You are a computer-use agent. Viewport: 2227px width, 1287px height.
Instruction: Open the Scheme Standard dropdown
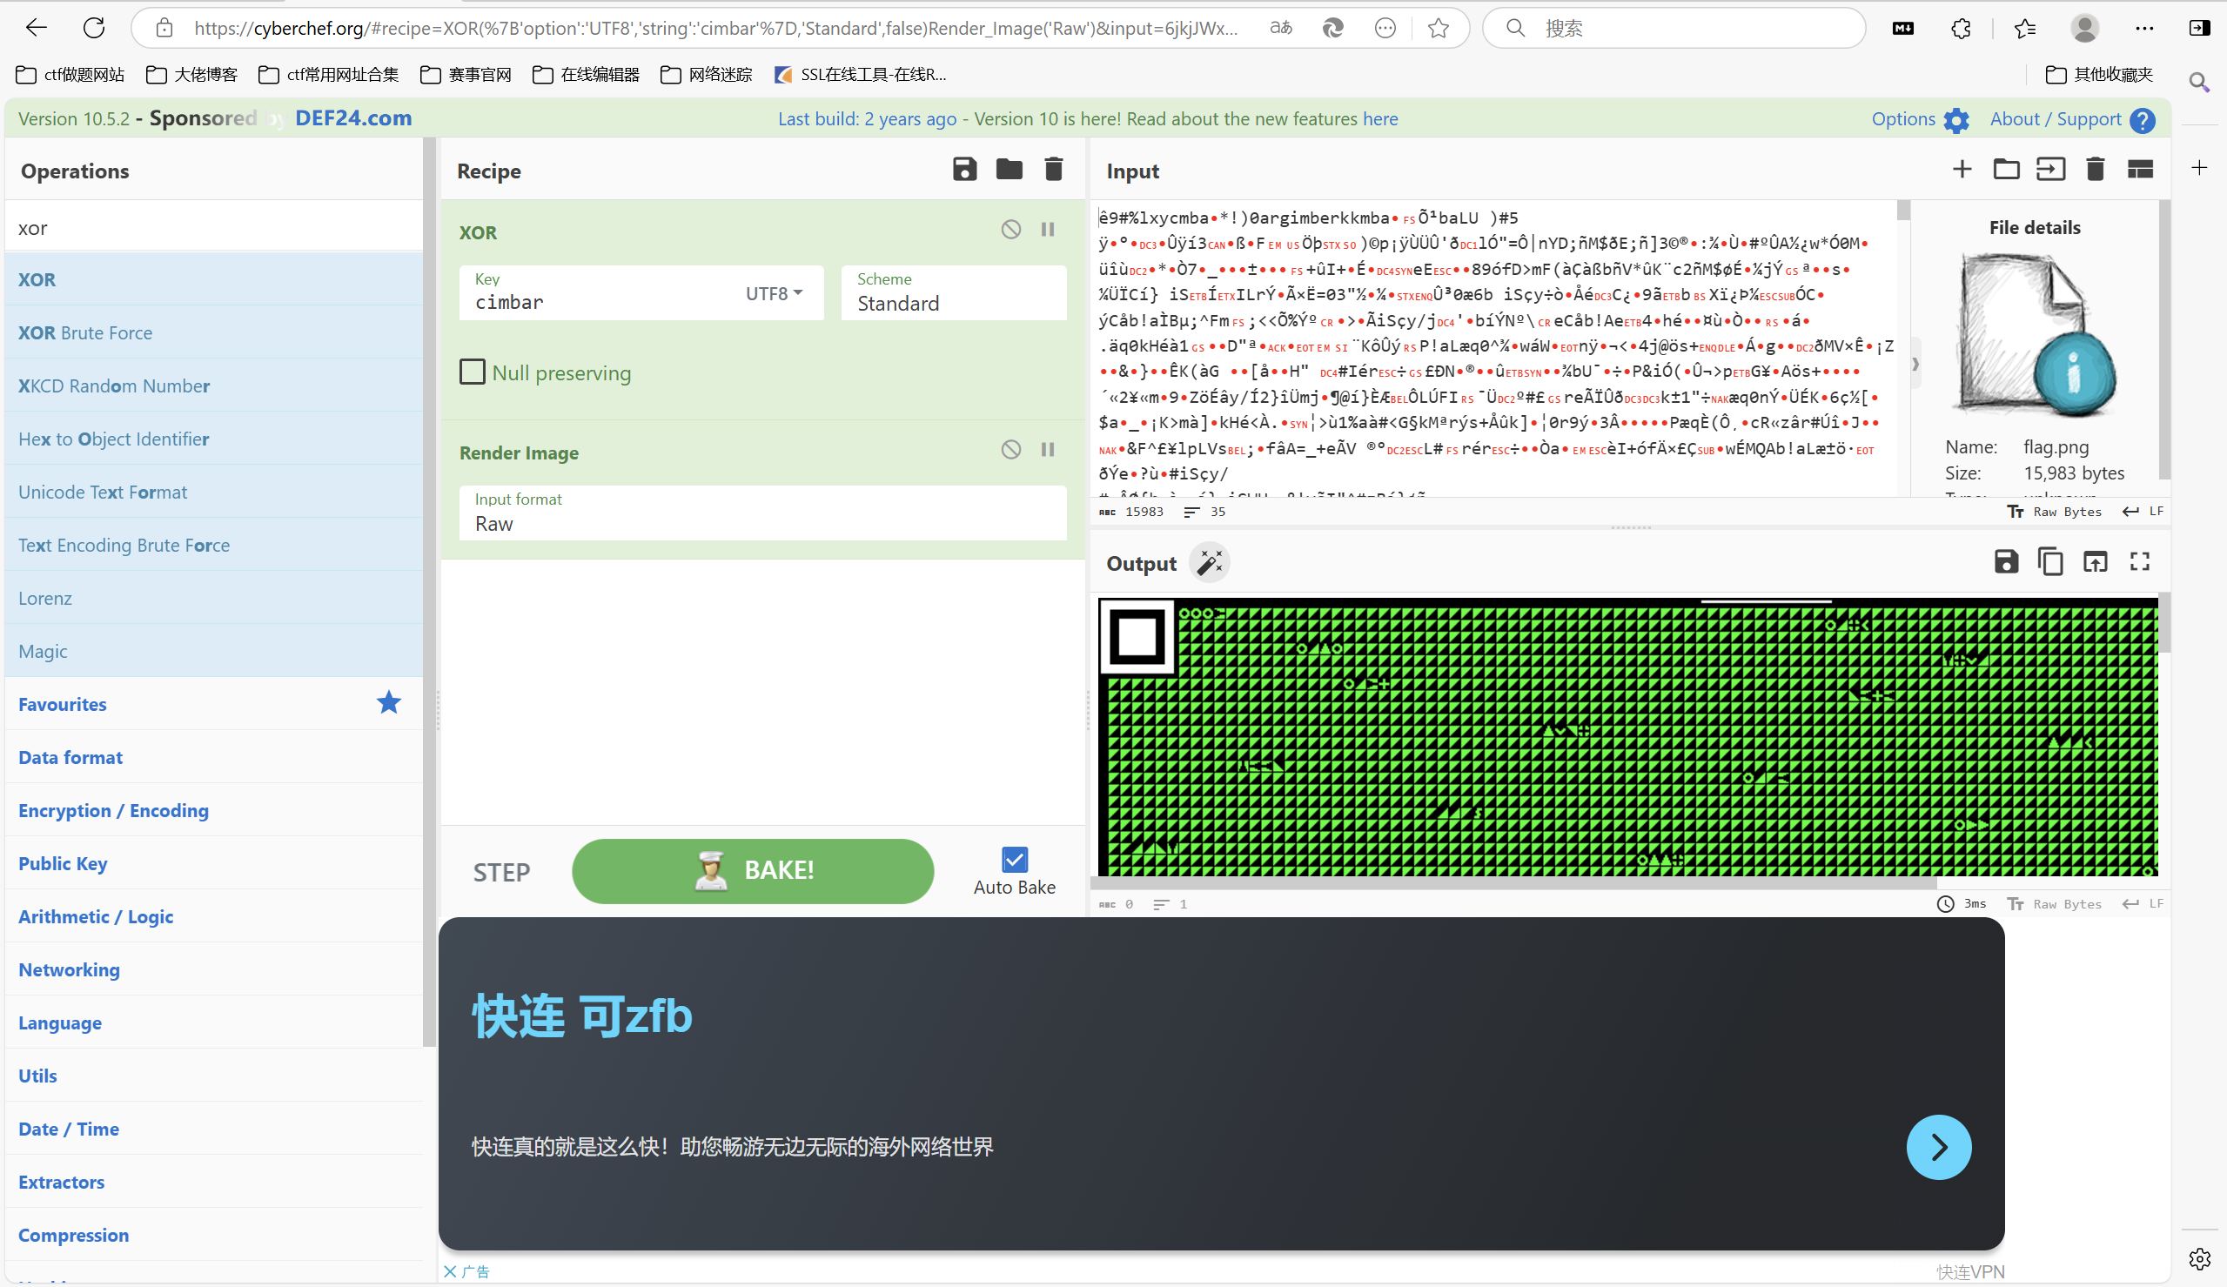click(x=954, y=293)
